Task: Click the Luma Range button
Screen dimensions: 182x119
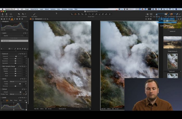Action: [14, 38]
